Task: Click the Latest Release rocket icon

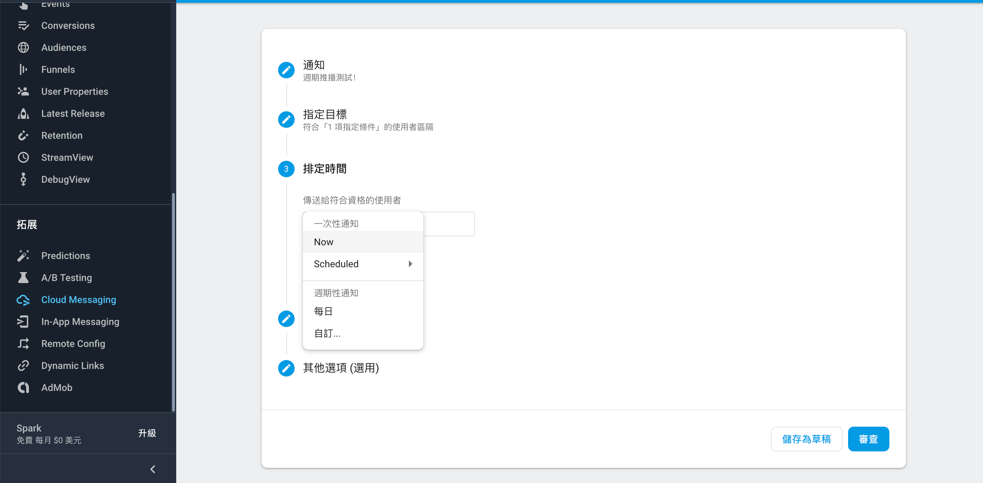Action: [23, 113]
